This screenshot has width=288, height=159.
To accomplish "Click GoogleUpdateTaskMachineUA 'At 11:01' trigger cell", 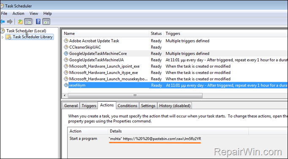I will coord(226,60).
